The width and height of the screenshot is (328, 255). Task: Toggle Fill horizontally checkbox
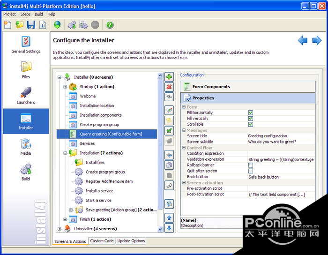click(250, 112)
